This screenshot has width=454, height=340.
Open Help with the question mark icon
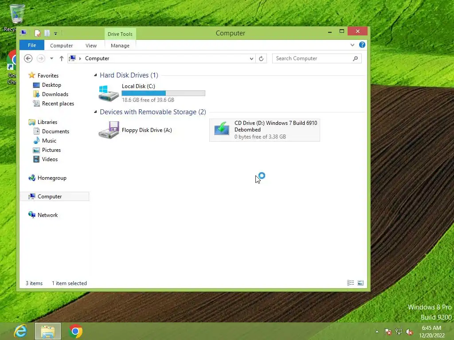point(362,45)
